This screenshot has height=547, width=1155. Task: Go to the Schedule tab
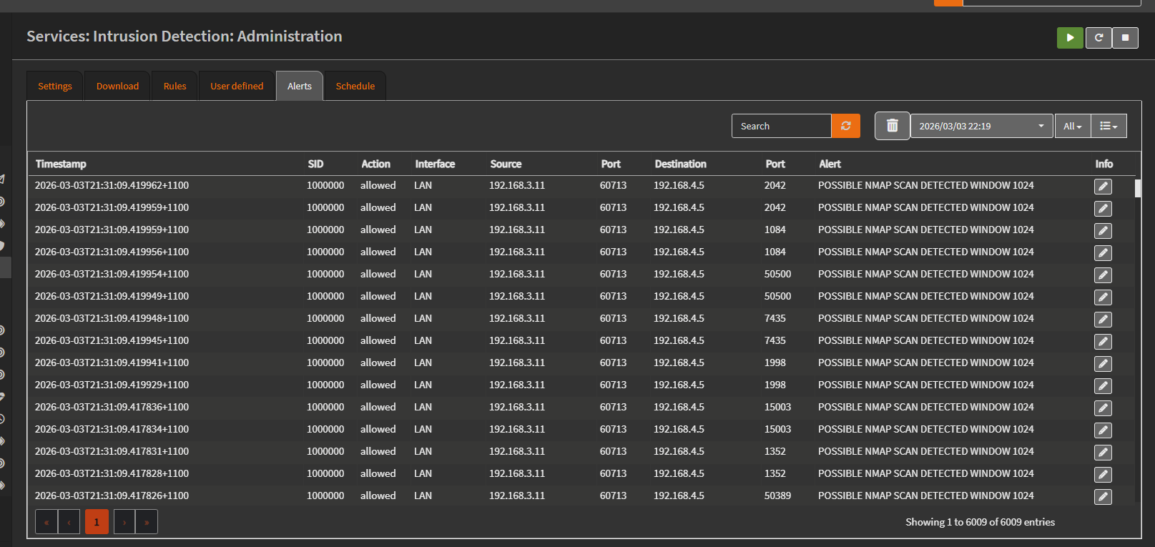[355, 87]
